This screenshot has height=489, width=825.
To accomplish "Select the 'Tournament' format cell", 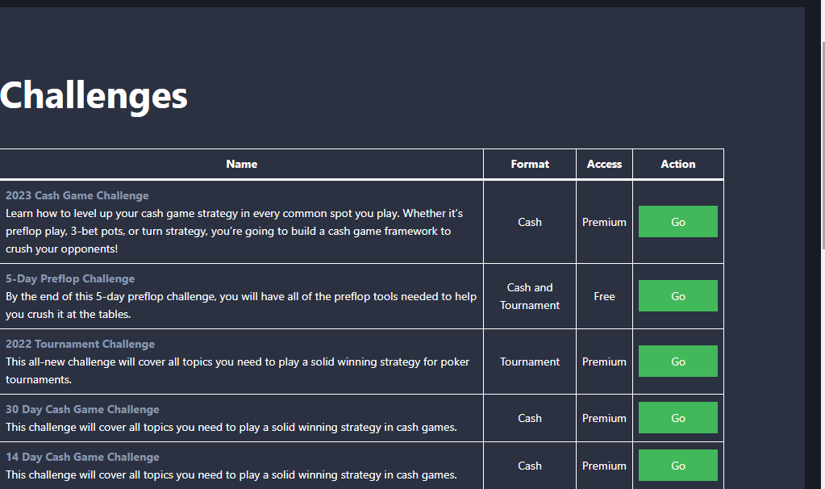I will pyautogui.click(x=530, y=362).
